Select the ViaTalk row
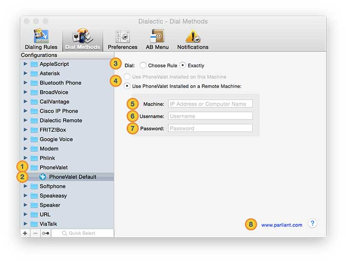The width and height of the screenshot is (346, 261). [x=67, y=224]
